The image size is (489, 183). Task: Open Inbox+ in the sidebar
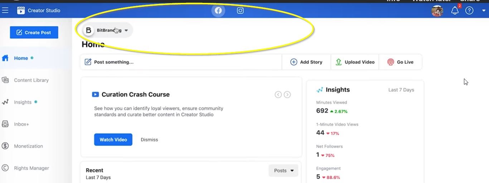pos(21,124)
